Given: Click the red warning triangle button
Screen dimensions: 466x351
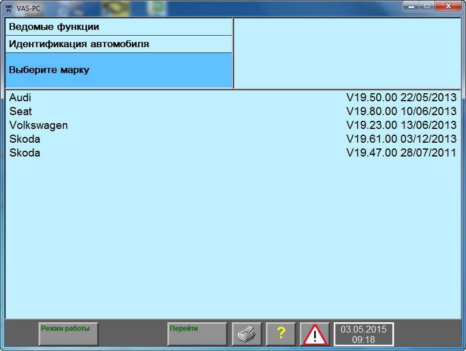Looking at the screenshot, I should coord(315,334).
